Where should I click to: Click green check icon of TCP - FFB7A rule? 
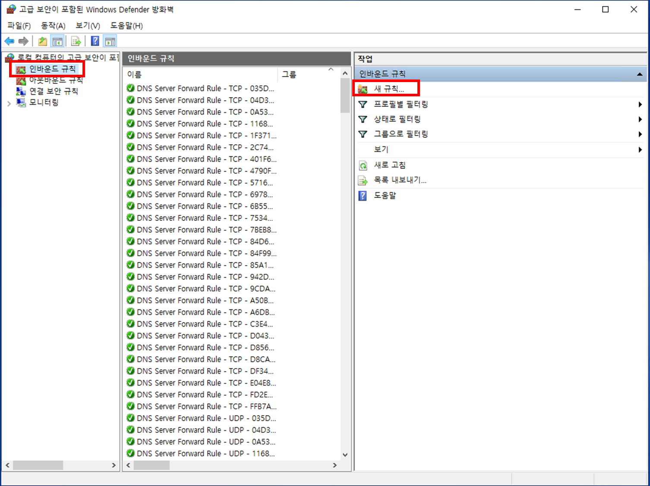(x=130, y=406)
